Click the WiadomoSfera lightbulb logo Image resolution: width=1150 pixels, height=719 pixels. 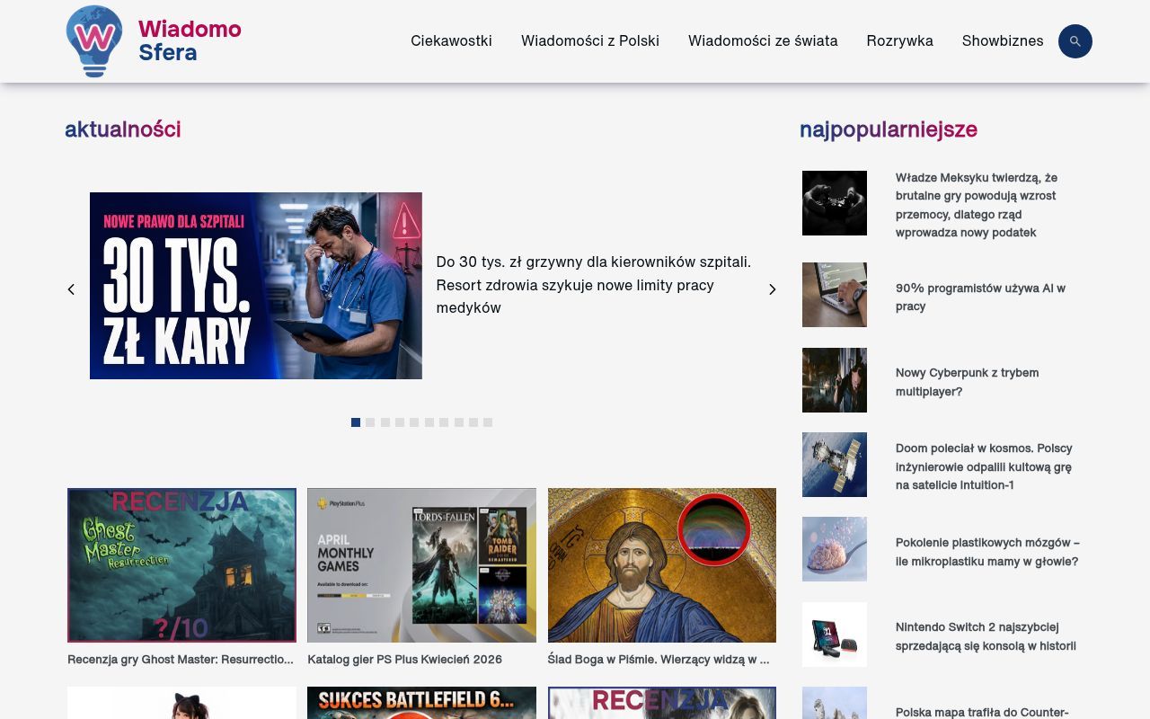click(x=94, y=40)
